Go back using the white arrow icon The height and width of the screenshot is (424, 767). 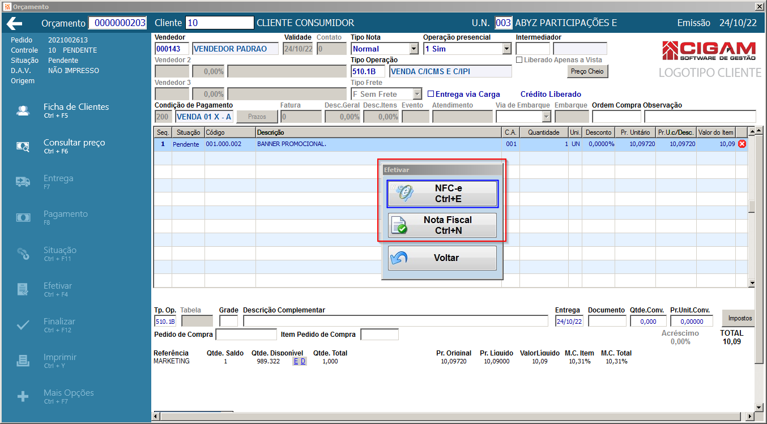point(14,23)
